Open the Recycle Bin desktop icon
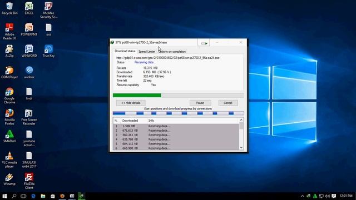Image resolution: width=356 pixels, height=200 pixels. coord(9,9)
